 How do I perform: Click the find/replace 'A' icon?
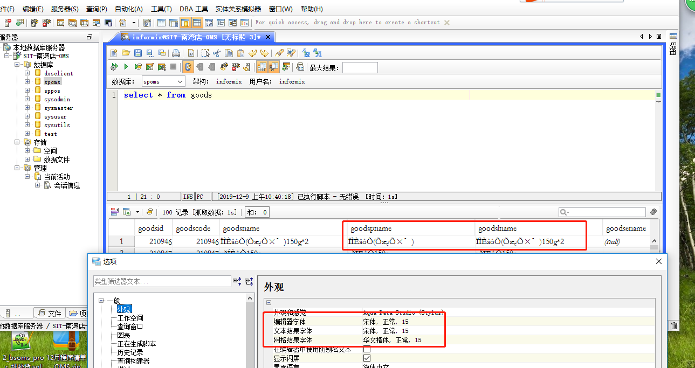pyautogui.click(x=306, y=53)
